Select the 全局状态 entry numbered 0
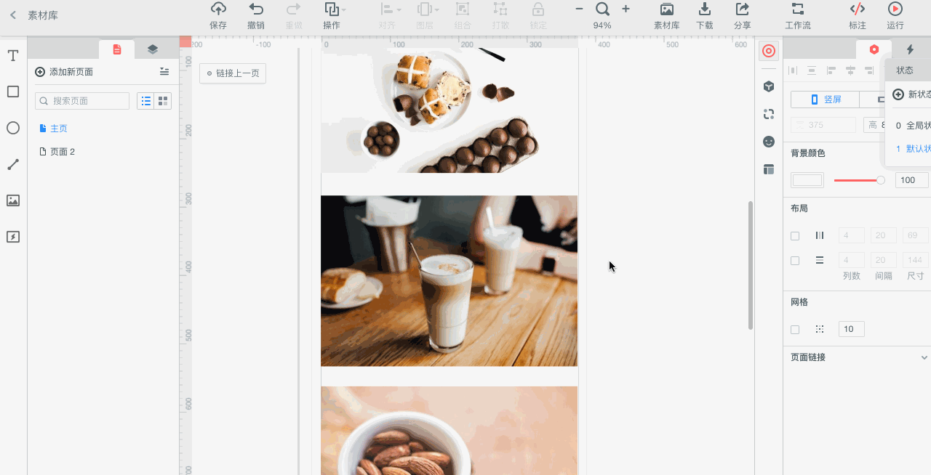 [x=913, y=126]
